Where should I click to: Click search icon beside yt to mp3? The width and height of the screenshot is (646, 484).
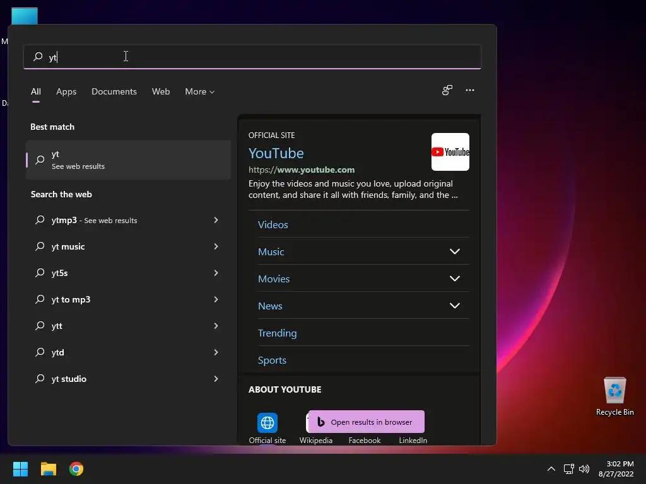[40, 299]
